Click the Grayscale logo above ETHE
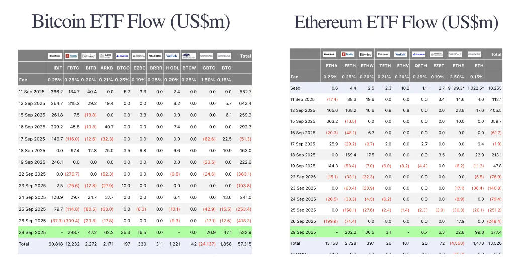 (x=455, y=54)
